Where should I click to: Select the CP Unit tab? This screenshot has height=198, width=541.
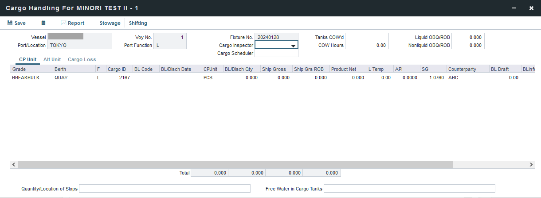pos(27,59)
